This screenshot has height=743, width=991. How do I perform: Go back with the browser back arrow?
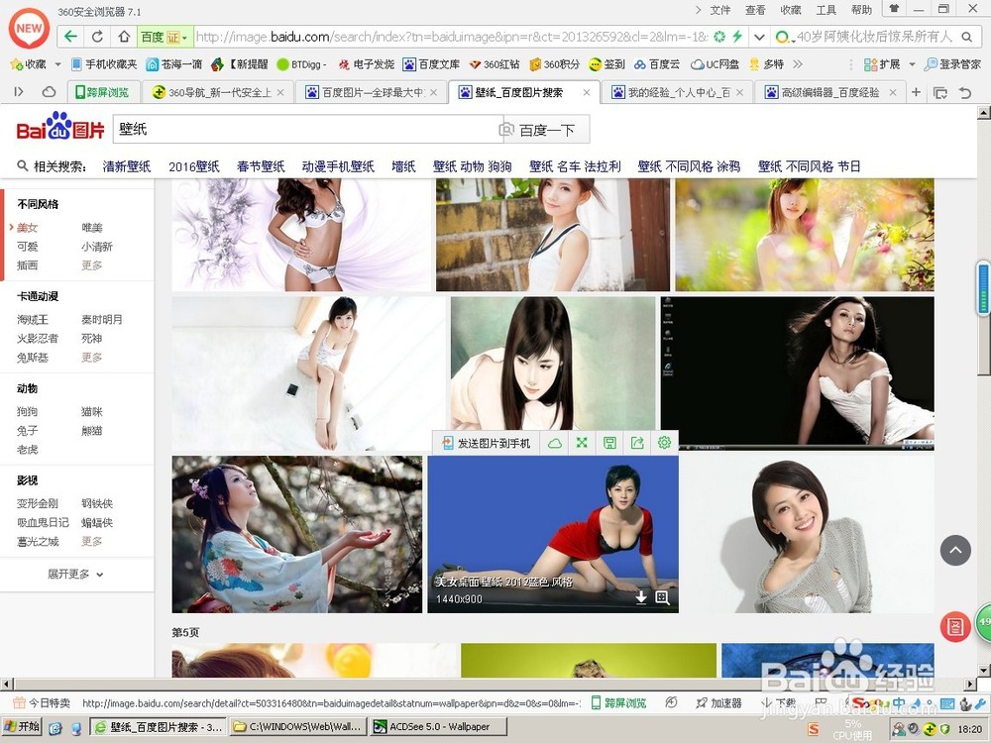point(70,37)
